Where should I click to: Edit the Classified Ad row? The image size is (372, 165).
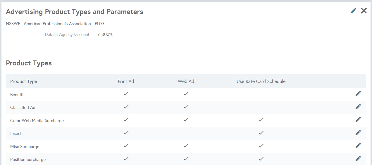[358, 107]
